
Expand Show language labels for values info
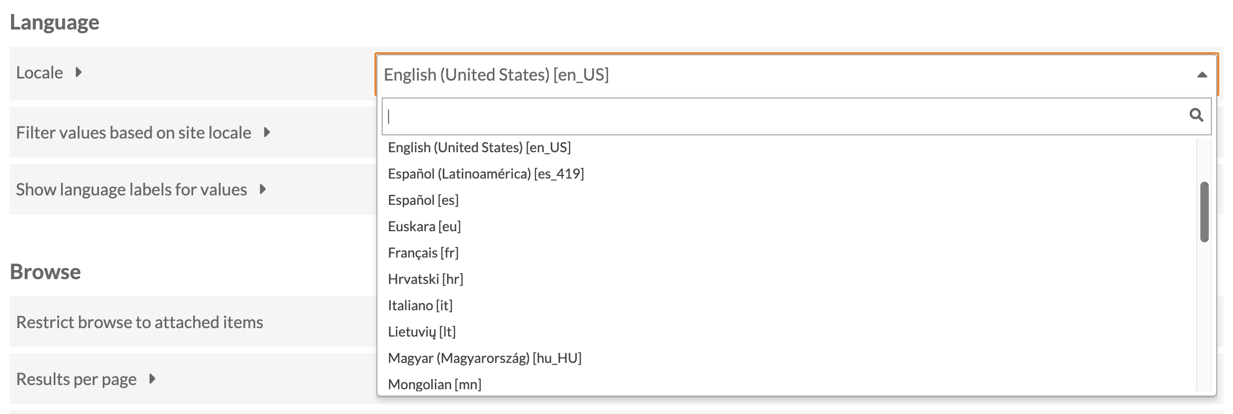pyautogui.click(x=263, y=189)
